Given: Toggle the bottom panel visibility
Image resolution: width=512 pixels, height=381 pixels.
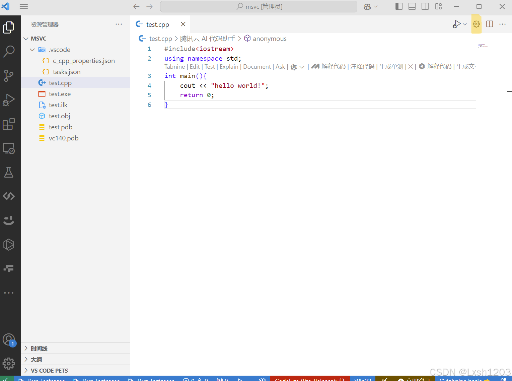Looking at the screenshot, I should click(x=412, y=6).
